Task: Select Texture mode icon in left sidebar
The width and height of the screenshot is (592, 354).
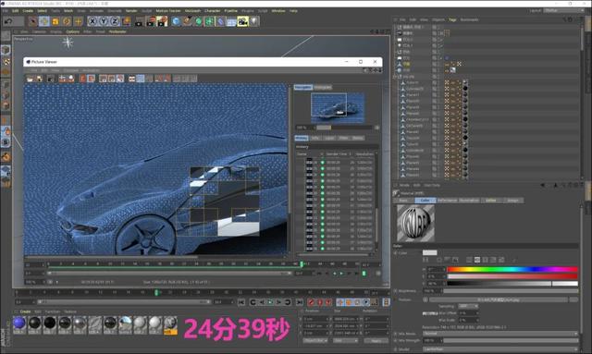Action: click(6, 61)
